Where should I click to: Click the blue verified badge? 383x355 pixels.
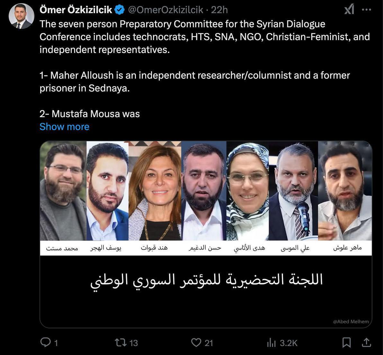click(x=120, y=10)
